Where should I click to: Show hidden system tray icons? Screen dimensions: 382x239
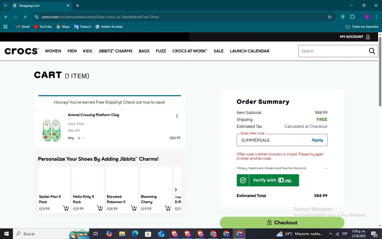(330, 234)
